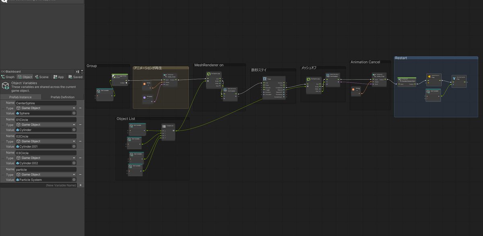Image resolution: width=483 pixels, height=236 pixels.
Task: Open object picker for Cylinder.001 value
Action: 74,147
